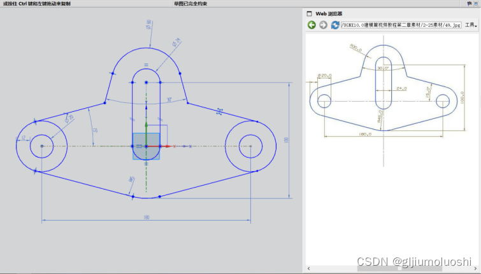Click the green Y-axis arrow of datum
This screenshot has width=481, height=274.
pos(147,135)
